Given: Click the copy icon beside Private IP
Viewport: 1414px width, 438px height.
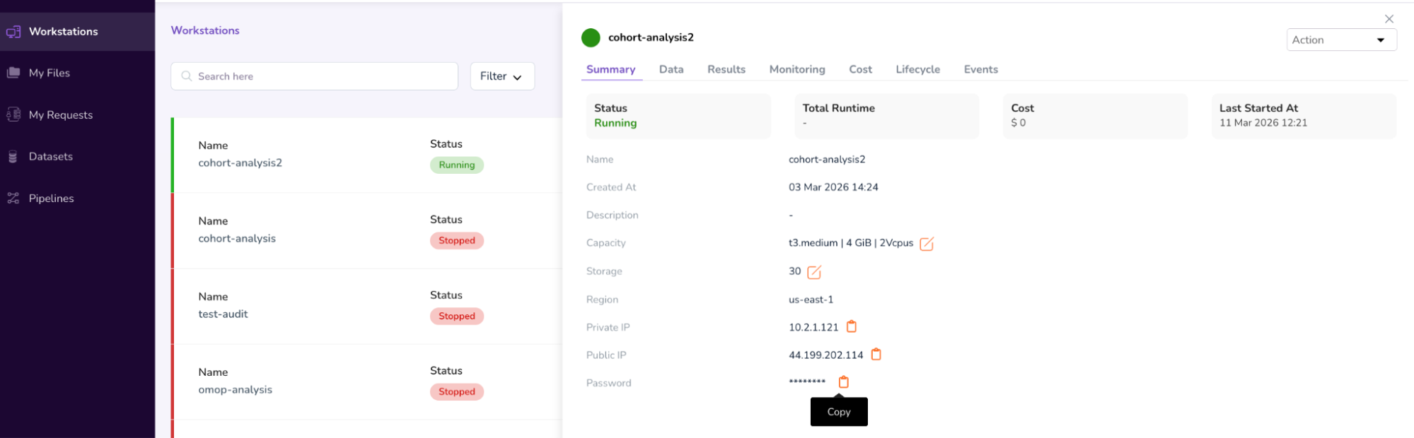Looking at the screenshot, I should click(852, 326).
